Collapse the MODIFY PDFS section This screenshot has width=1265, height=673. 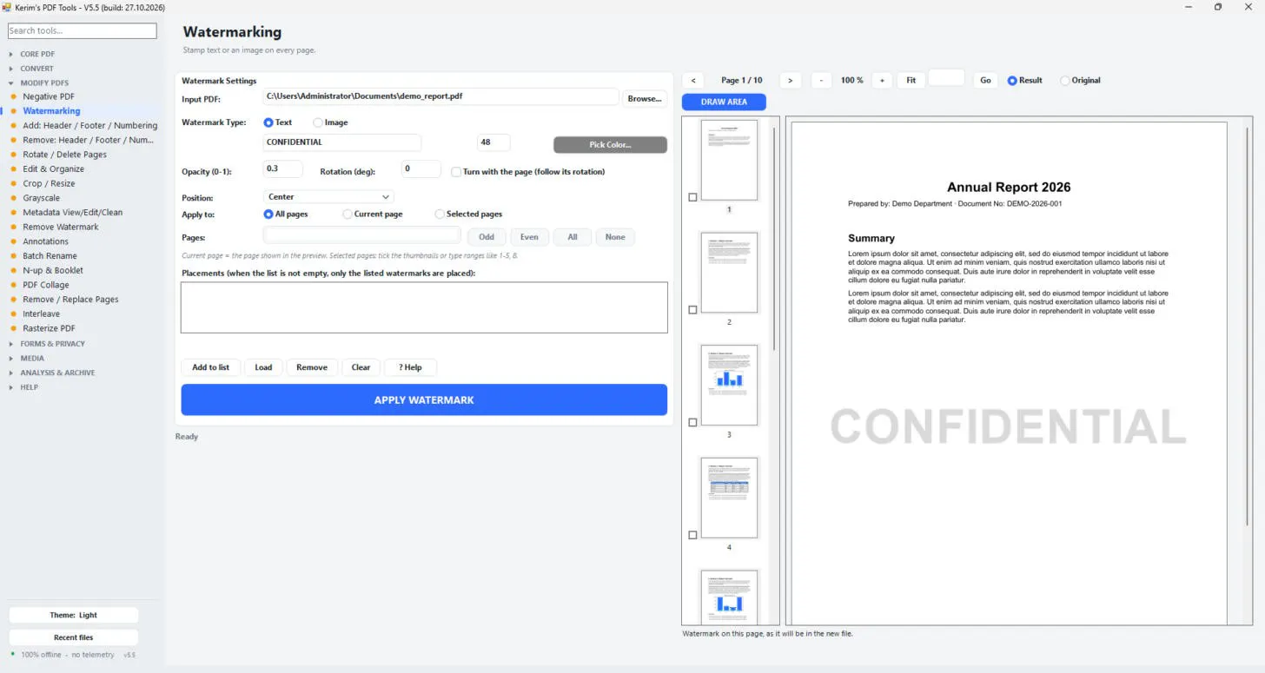[44, 83]
